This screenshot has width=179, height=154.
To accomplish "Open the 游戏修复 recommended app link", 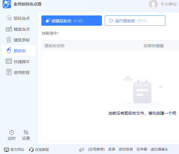I will tap(126, 149).
